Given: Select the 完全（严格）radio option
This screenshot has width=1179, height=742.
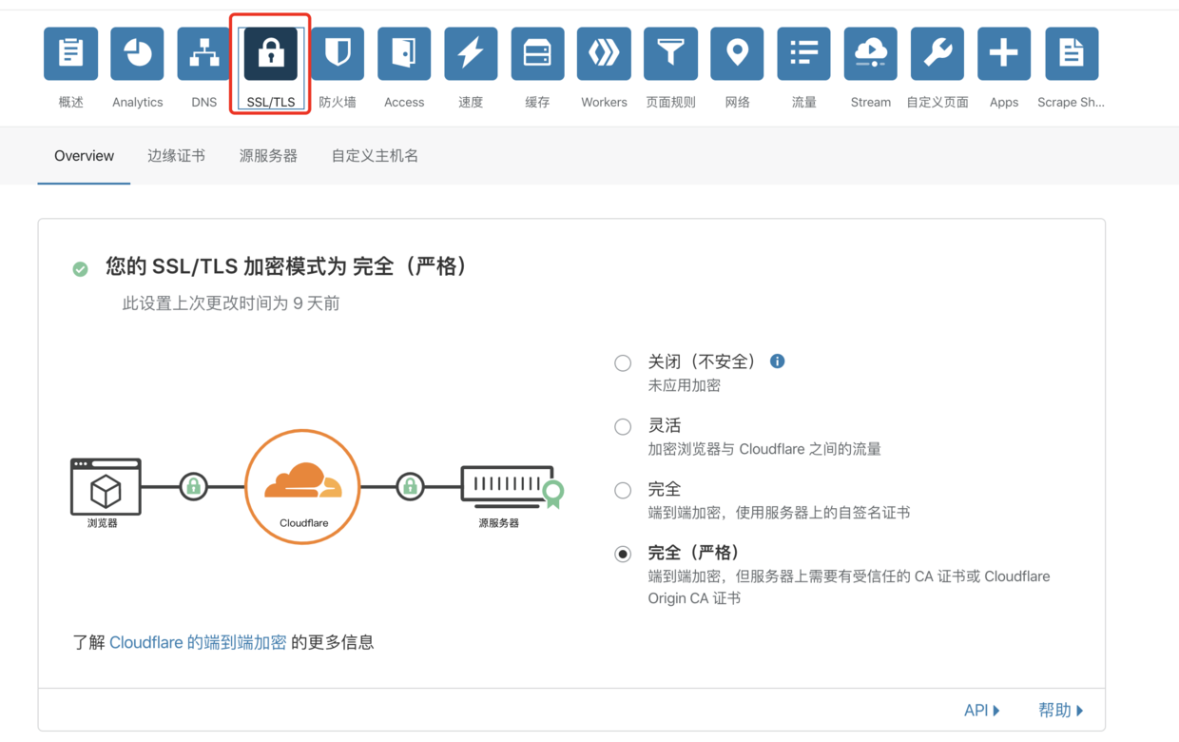Looking at the screenshot, I should 623,554.
